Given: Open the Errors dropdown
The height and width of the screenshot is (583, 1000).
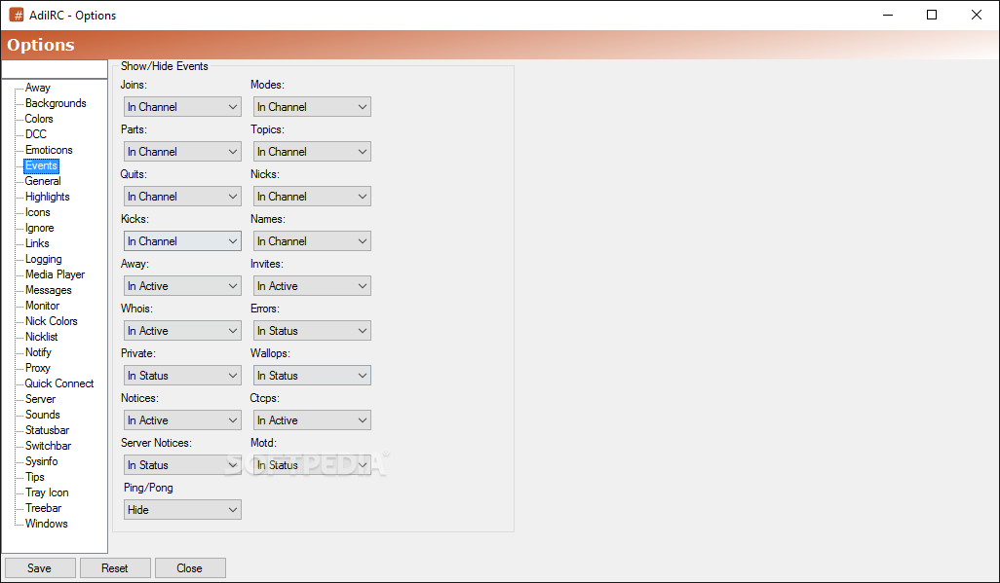Looking at the screenshot, I should click(x=312, y=331).
